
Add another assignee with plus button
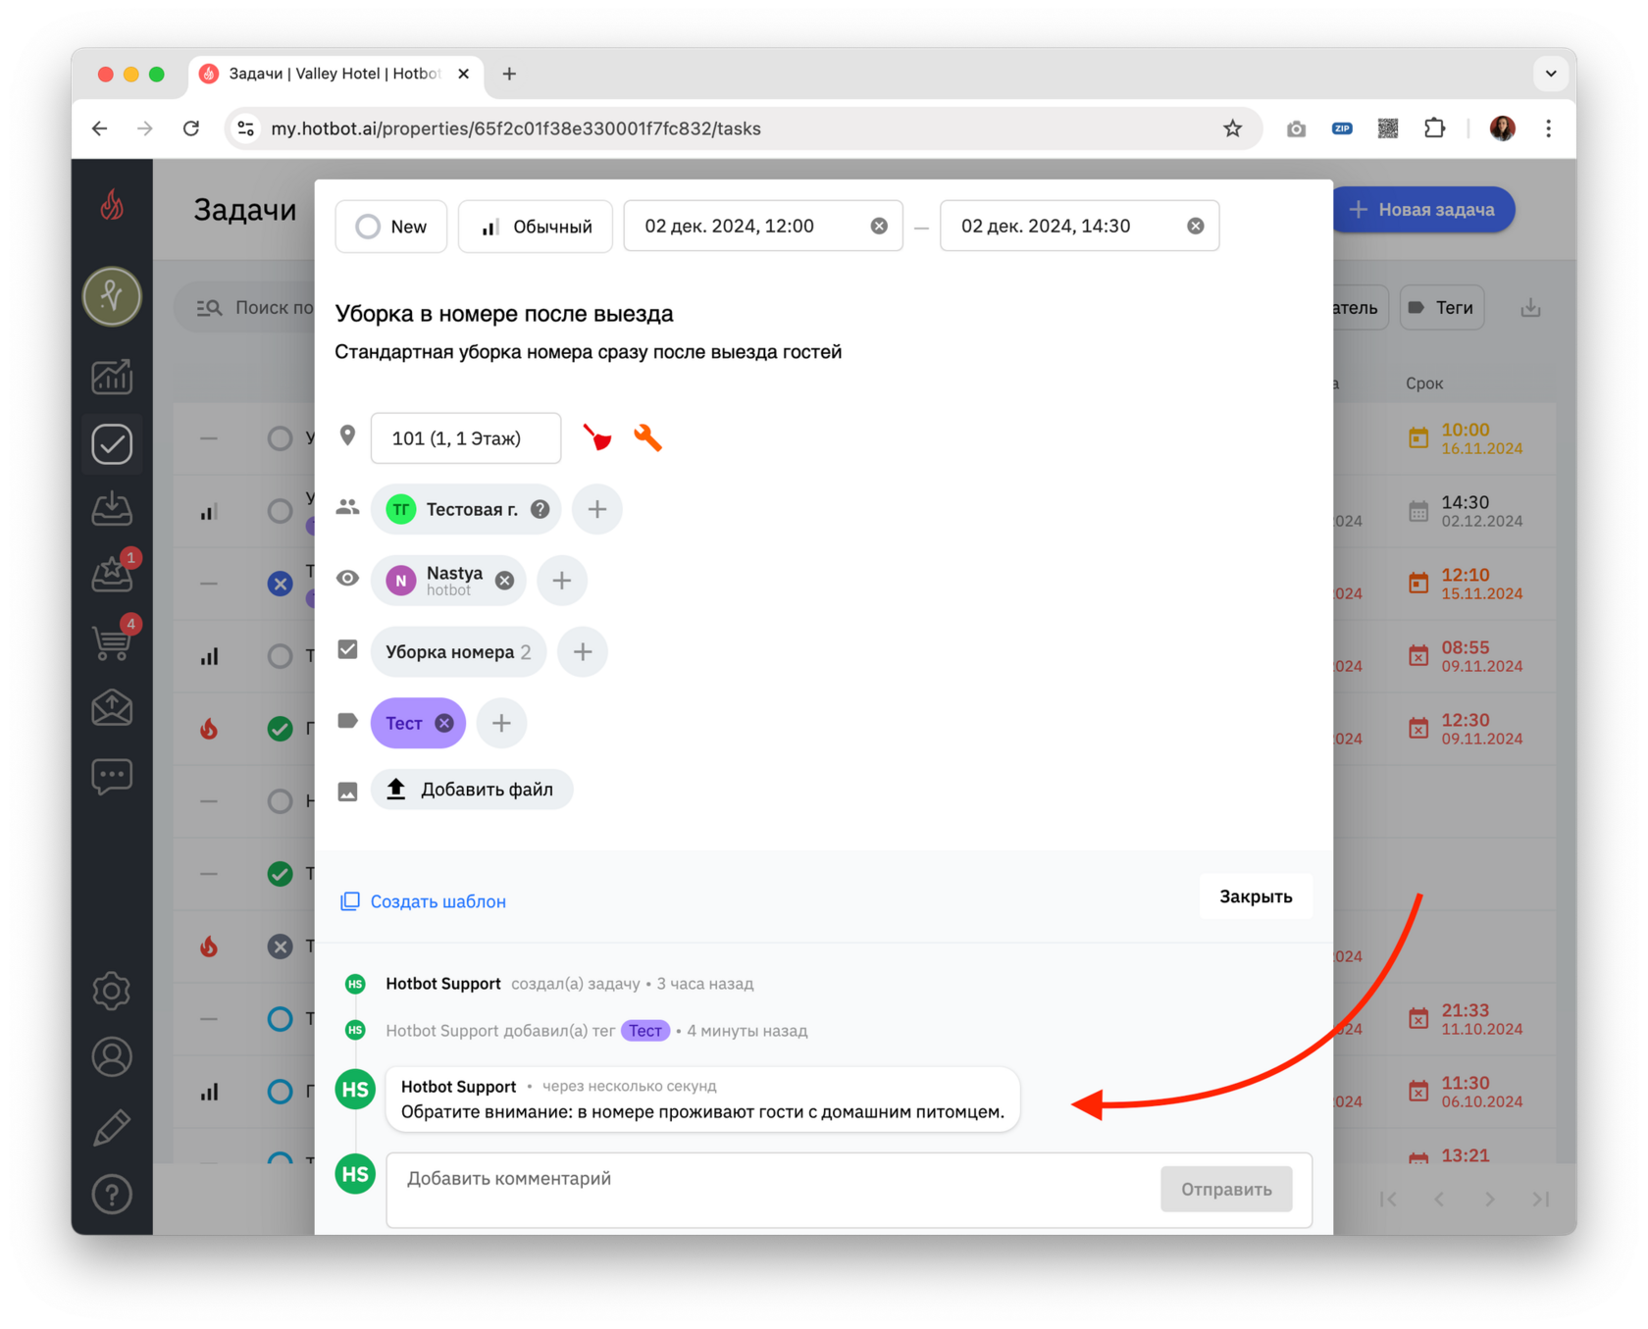pos(597,509)
